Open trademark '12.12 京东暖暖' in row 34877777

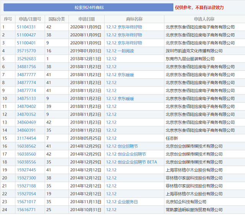click(120, 75)
